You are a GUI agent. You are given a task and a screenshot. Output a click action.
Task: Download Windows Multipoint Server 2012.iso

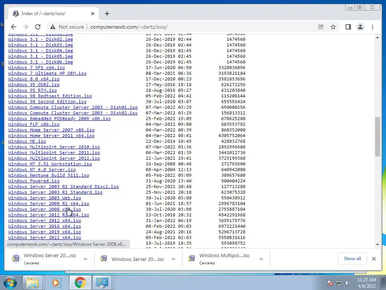point(54,158)
